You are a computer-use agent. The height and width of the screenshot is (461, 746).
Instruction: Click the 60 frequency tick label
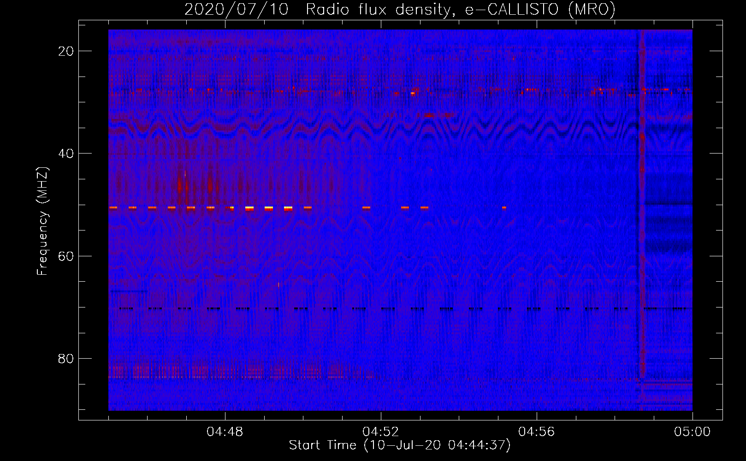point(66,256)
